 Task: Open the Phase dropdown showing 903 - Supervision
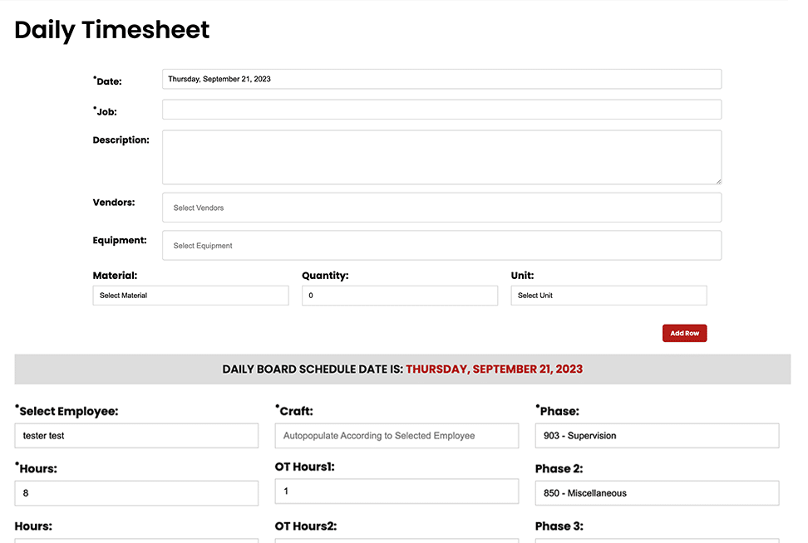657,436
